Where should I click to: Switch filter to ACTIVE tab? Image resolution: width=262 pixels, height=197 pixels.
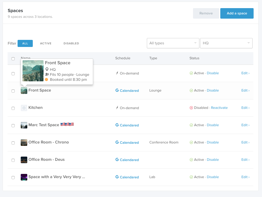click(x=46, y=44)
